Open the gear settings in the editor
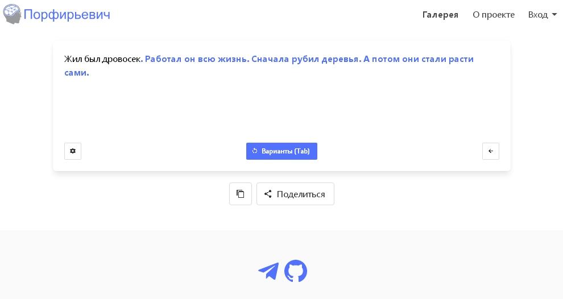Image resolution: width=563 pixels, height=299 pixels. tap(73, 151)
